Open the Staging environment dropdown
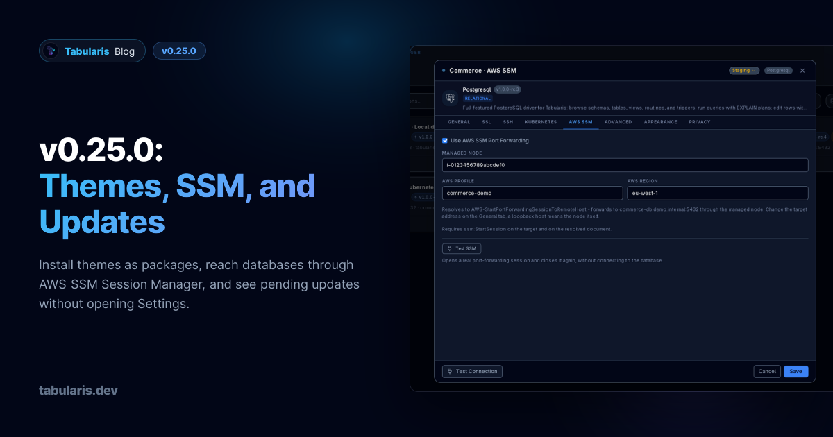The image size is (833, 437). [x=743, y=70]
